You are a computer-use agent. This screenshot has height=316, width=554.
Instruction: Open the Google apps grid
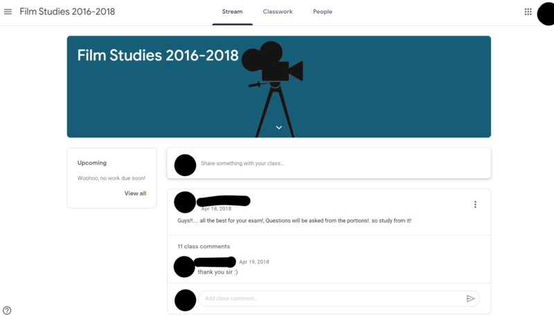click(x=528, y=12)
